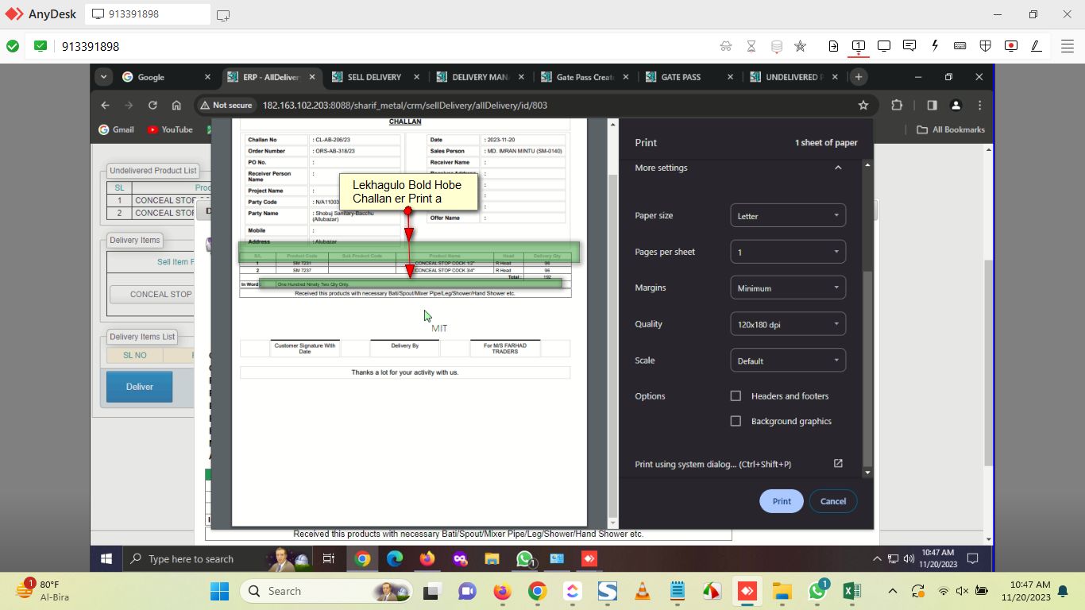Open the AnyDesk whiteboard pen icon
Screen dimensions: 1085x610
click(1036, 46)
